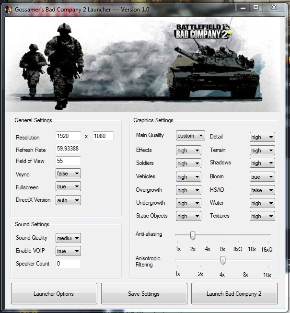Open the Overgrowth quality dropdown

pos(188,190)
